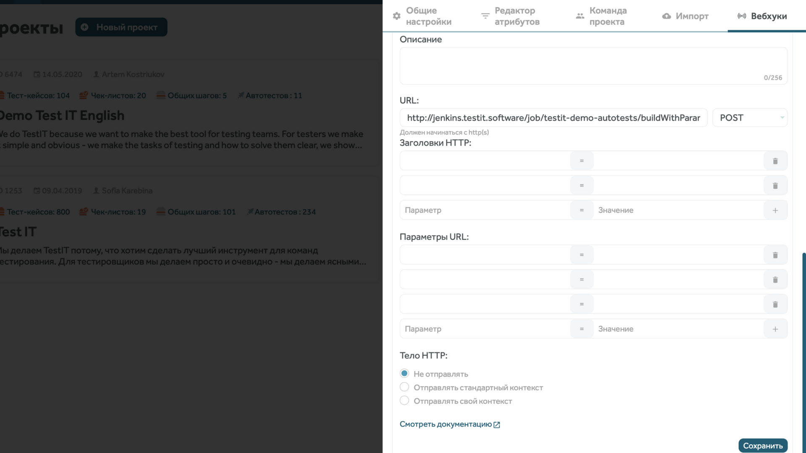Click plus icon in Новый проект button
The width and height of the screenshot is (806, 453).
(x=84, y=27)
